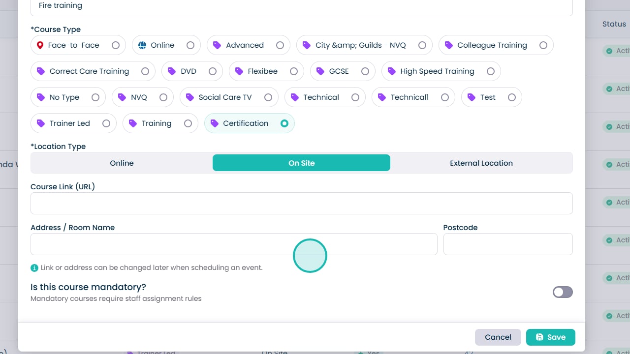
Task: Click into the Postcode input field
Action: tap(507, 244)
